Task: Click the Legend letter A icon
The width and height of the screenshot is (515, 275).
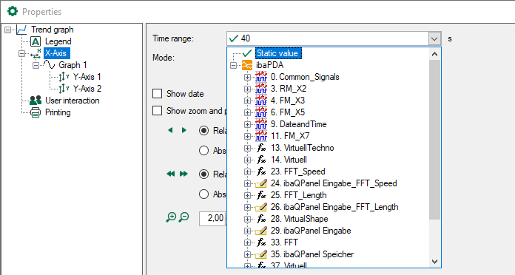Action: click(36, 41)
